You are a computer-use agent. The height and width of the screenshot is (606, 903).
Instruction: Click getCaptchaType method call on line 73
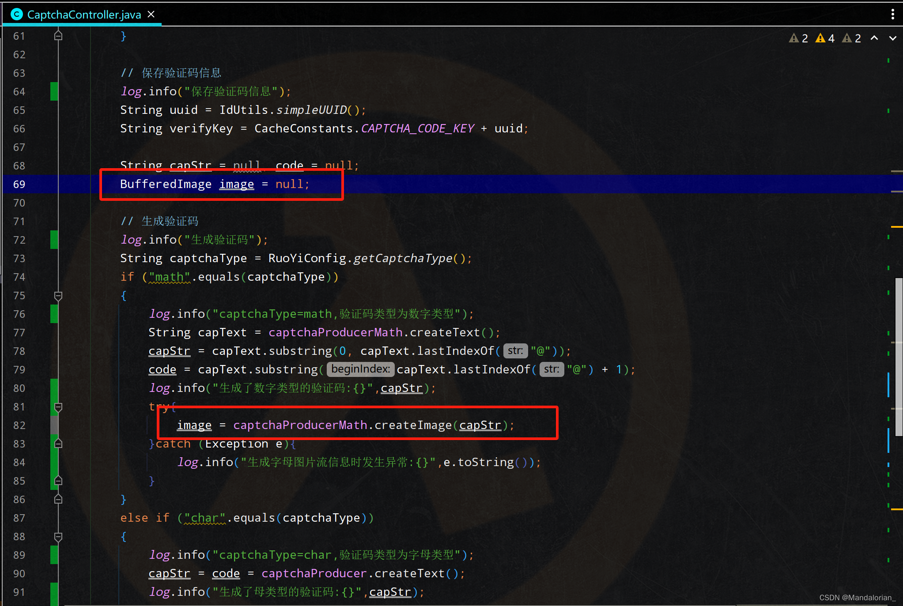pyautogui.click(x=403, y=258)
